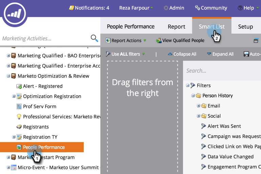The width and height of the screenshot is (261, 174).
Task: Click the filter Search input field
Action: coord(222,71)
